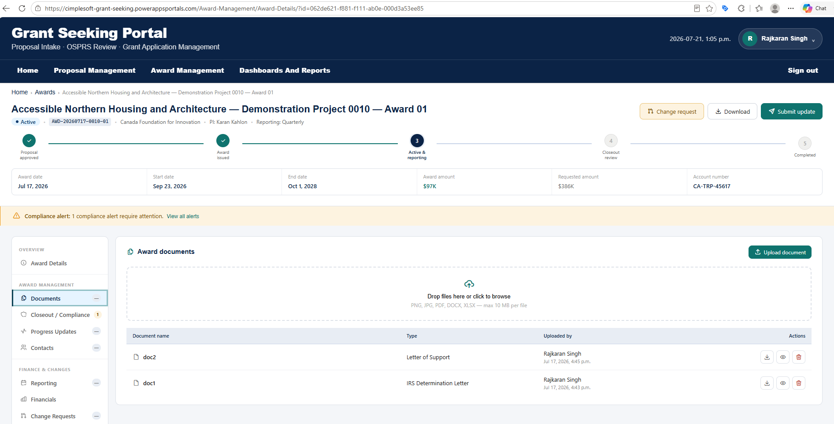Delete the doc1 document

(799, 383)
